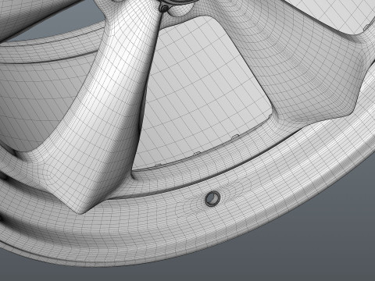Image resolution: width=375 pixels, height=281 pixels.
Task: Select the valve stem hole on the rim
Action: coord(212,199)
